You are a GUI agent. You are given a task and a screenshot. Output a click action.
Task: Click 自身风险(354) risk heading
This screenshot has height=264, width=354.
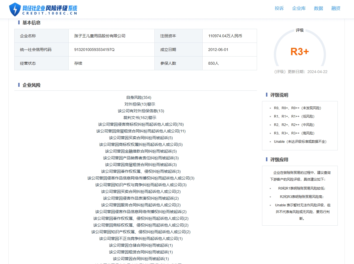click(139, 97)
